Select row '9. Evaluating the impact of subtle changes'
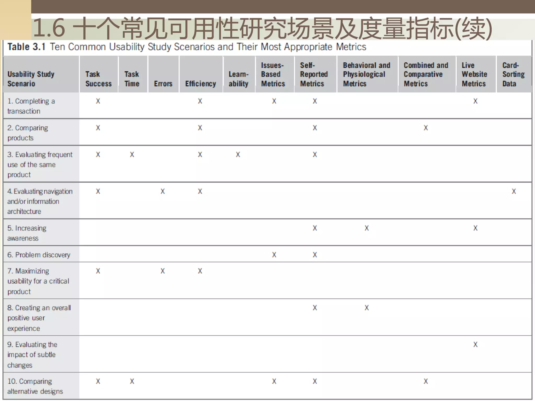Screen dimensions: 535x401 coord(267,354)
